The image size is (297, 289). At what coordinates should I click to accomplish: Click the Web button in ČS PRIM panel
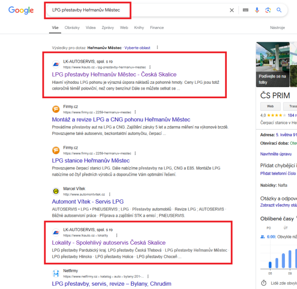coord(271,106)
